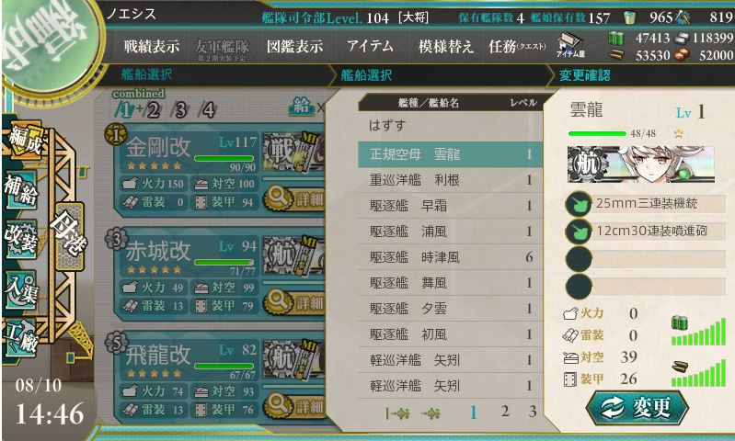Confirm with the 変更 button
This screenshot has height=441, width=735.
point(637,407)
